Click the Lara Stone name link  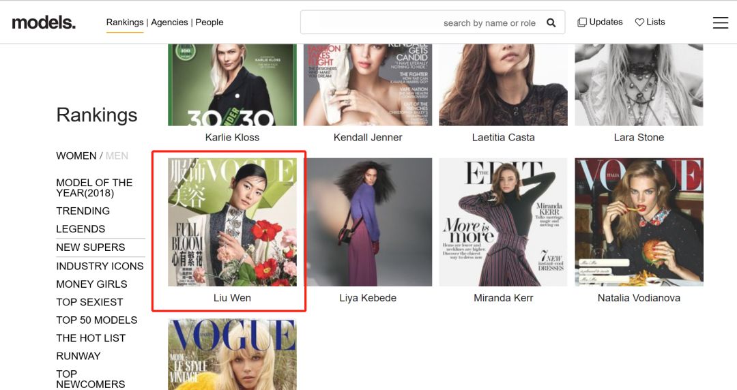click(x=639, y=138)
